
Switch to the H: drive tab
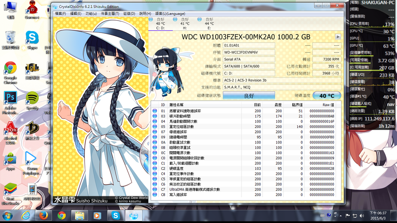(185, 23)
